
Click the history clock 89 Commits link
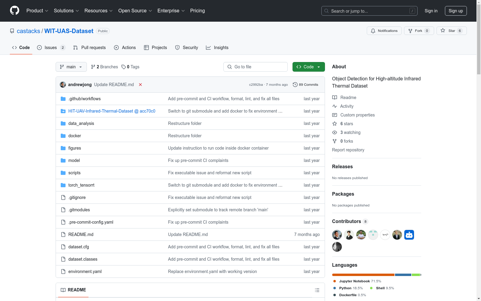click(305, 85)
